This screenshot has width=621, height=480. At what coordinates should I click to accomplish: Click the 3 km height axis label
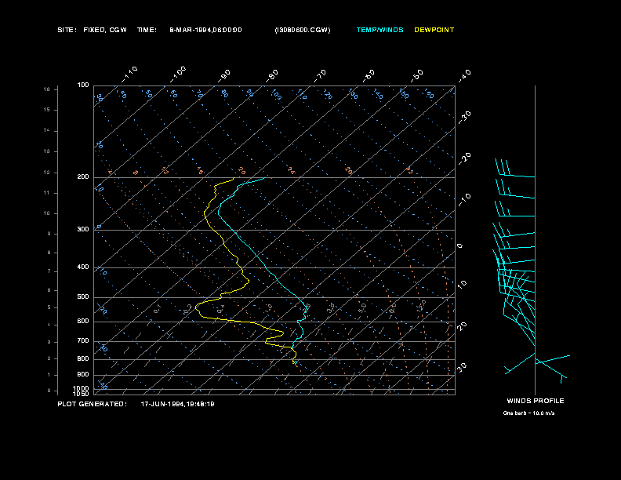tap(49, 342)
